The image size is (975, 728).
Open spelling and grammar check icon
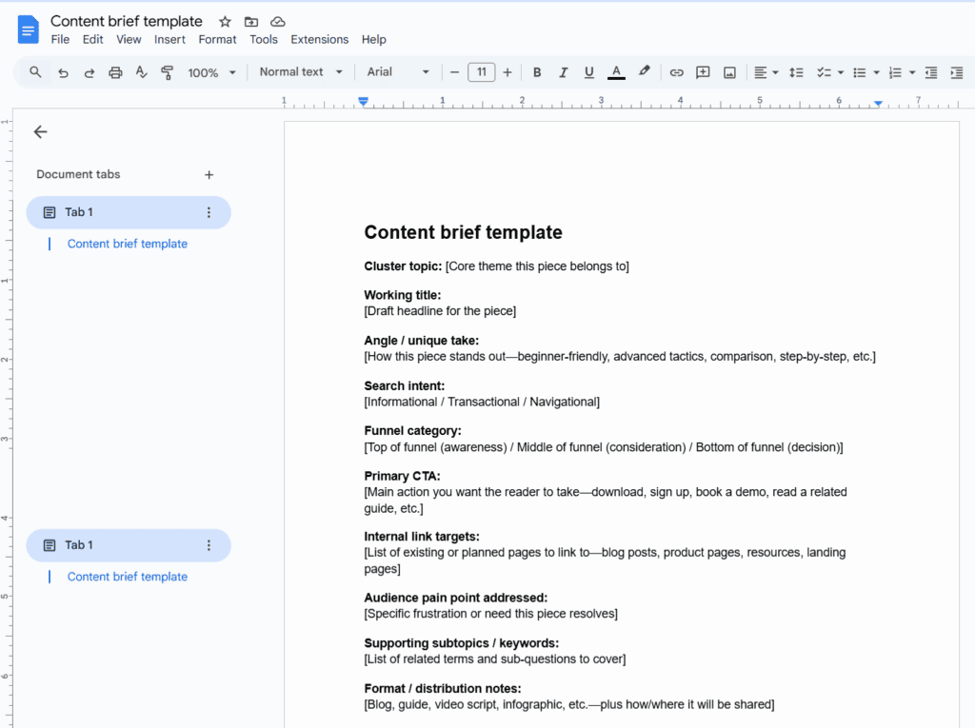(140, 72)
